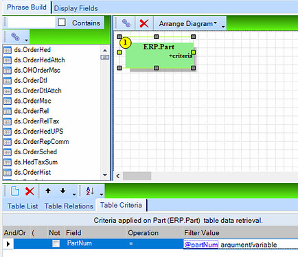
Task: Select ds.OrderHedAttch table
Action: [39, 60]
